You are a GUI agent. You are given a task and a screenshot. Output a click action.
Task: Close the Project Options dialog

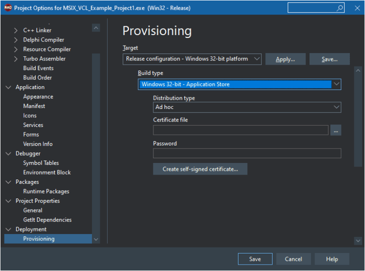(357, 8)
